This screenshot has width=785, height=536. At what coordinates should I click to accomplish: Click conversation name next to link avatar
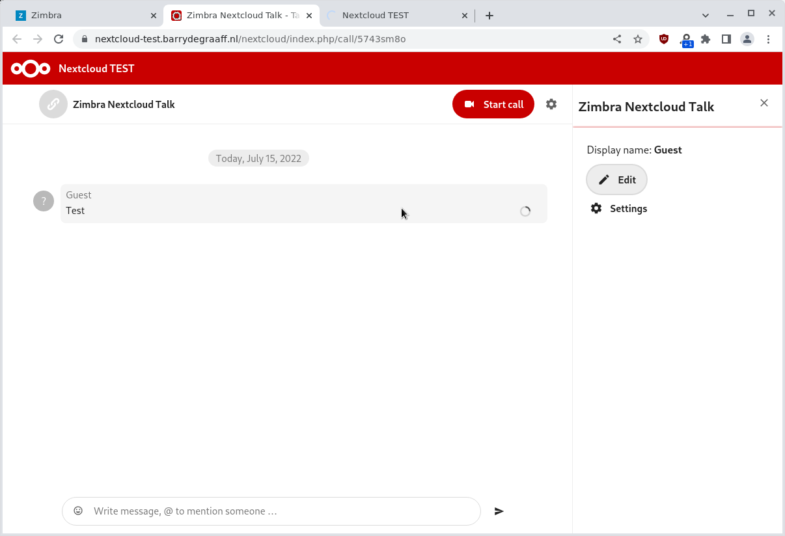tap(124, 104)
